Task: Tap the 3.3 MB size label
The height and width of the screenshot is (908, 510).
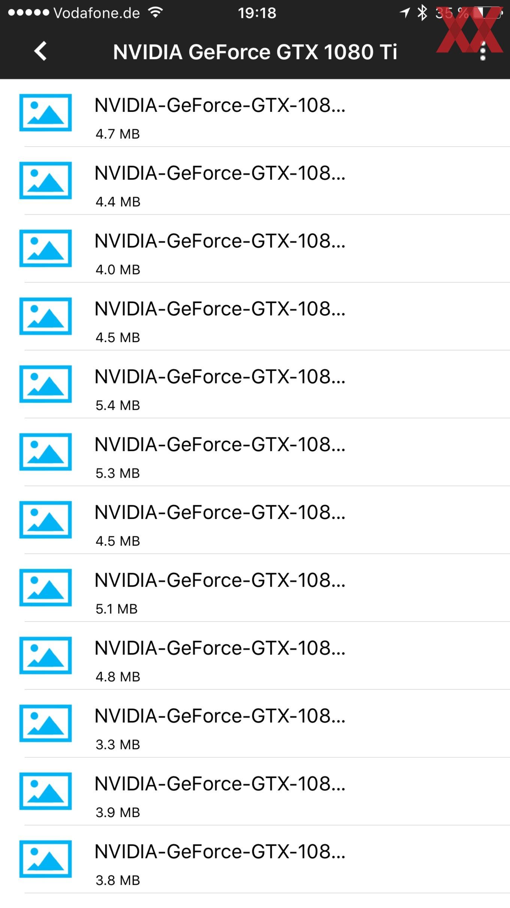Action: (118, 745)
